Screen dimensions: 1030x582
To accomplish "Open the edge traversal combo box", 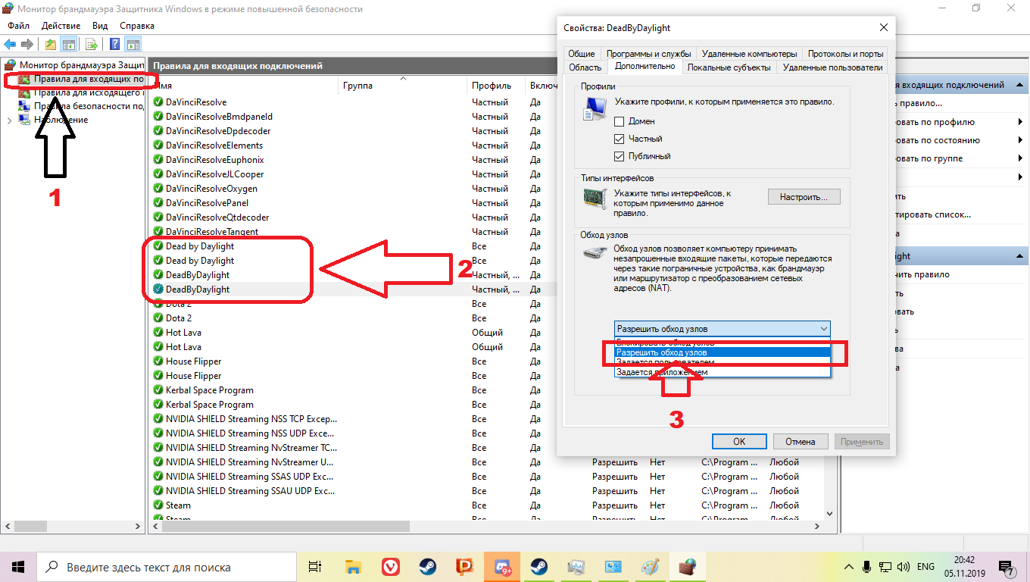I will pyautogui.click(x=723, y=329).
